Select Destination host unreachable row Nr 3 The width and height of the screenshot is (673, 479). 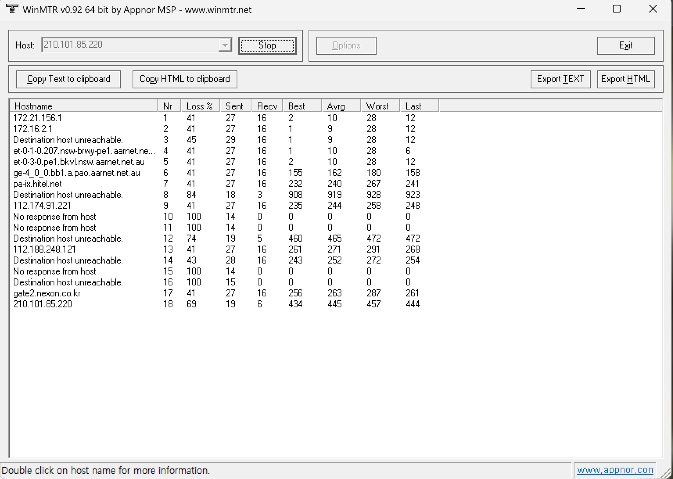pos(225,140)
